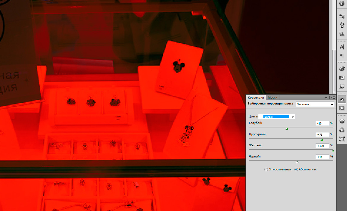
Task: Click the Пурпурный label
Action: click(x=258, y=134)
